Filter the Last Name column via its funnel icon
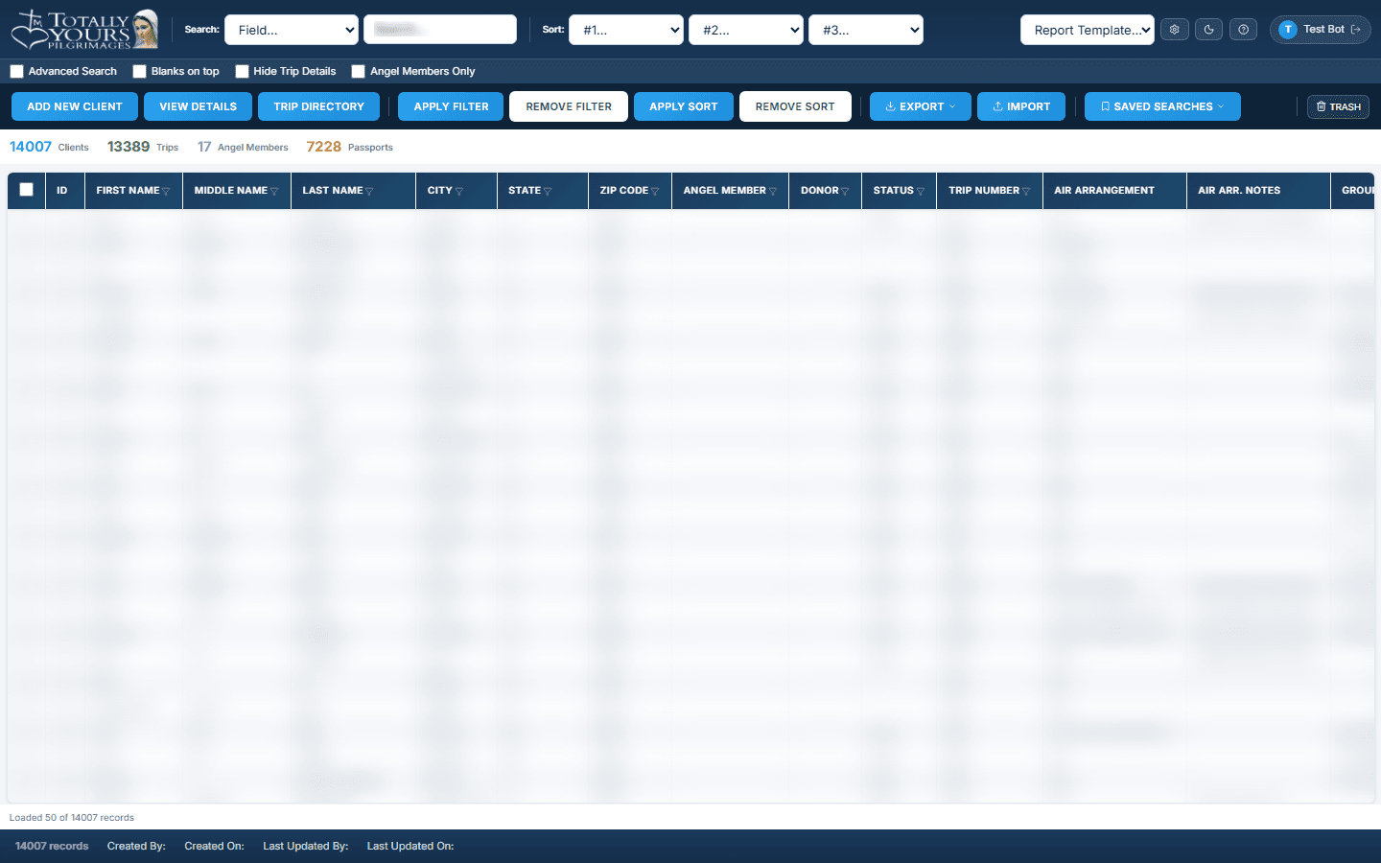This screenshot has height=863, width=1381. tap(369, 191)
